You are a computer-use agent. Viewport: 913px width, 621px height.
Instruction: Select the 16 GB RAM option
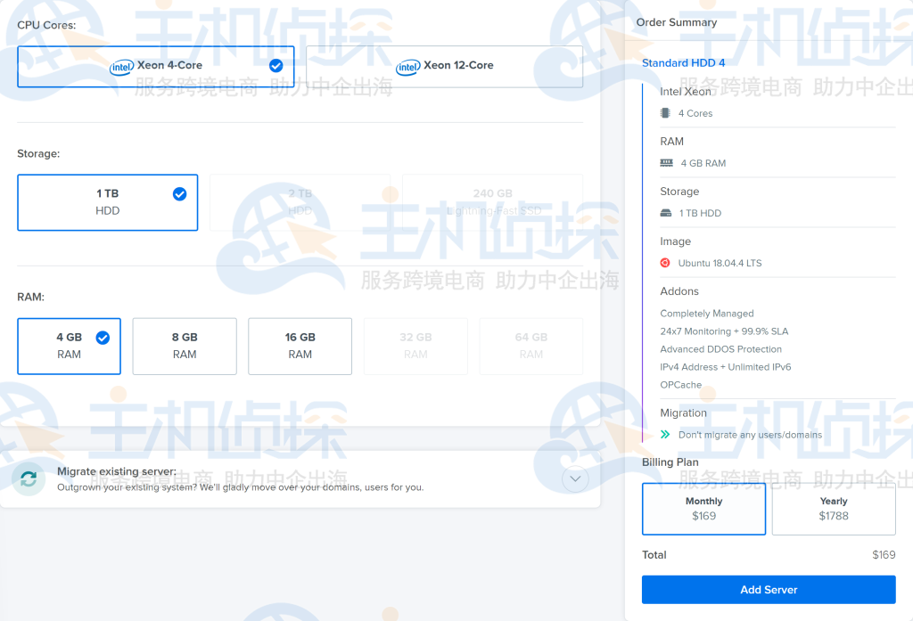pyautogui.click(x=300, y=346)
